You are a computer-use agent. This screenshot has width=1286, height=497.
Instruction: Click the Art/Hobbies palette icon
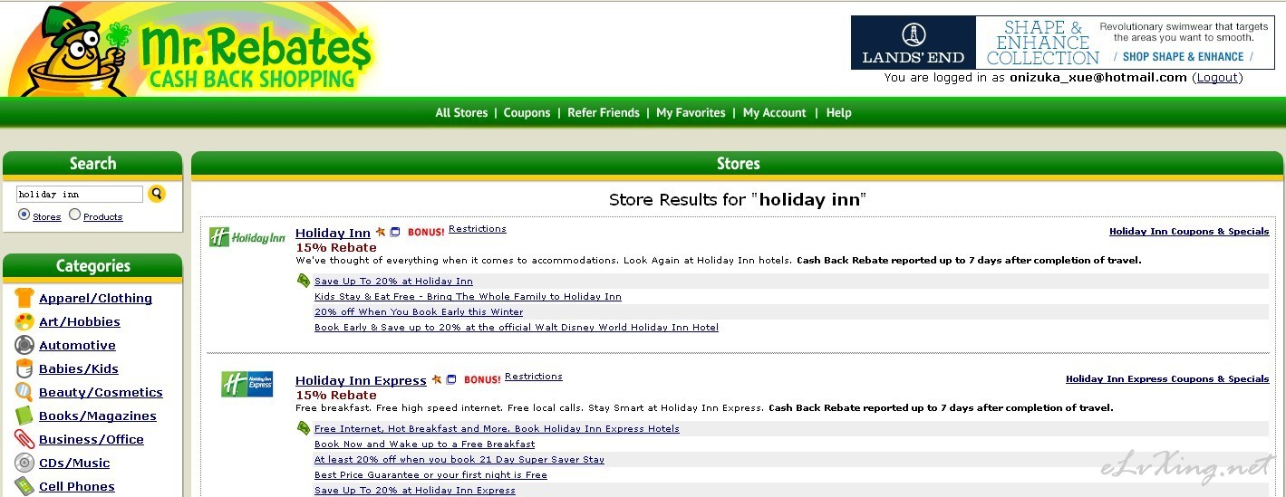click(24, 321)
